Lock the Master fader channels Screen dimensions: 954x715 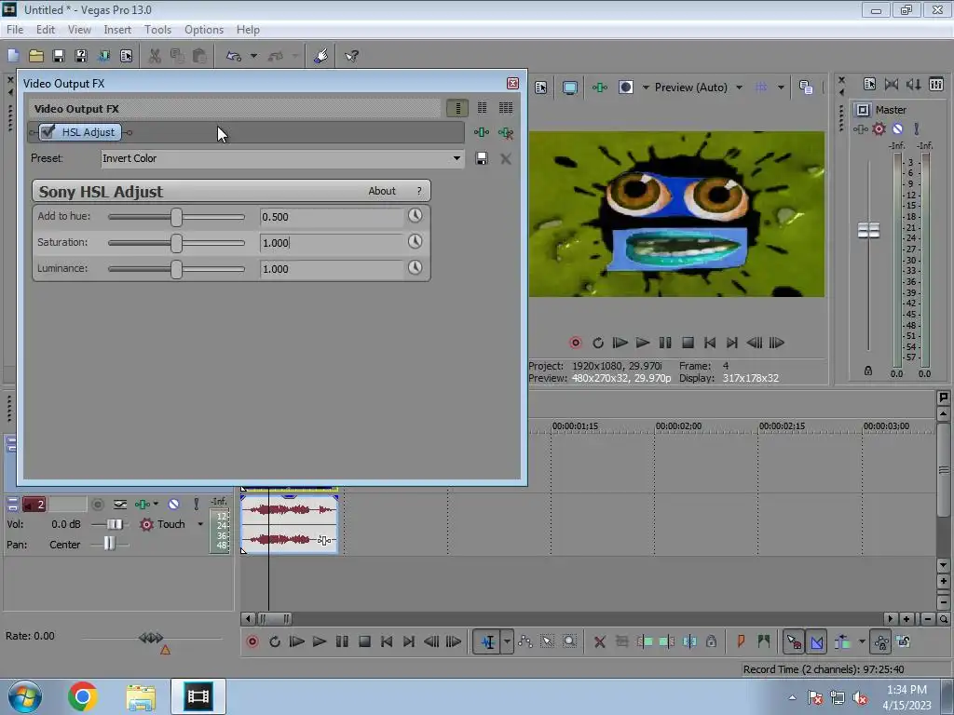point(868,371)
